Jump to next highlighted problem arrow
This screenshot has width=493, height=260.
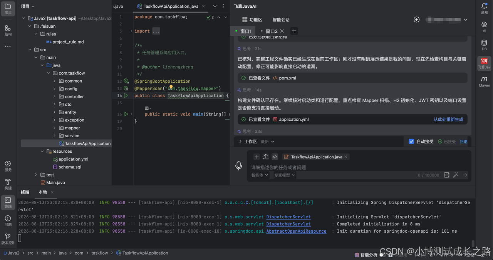(x=226, y=17)
